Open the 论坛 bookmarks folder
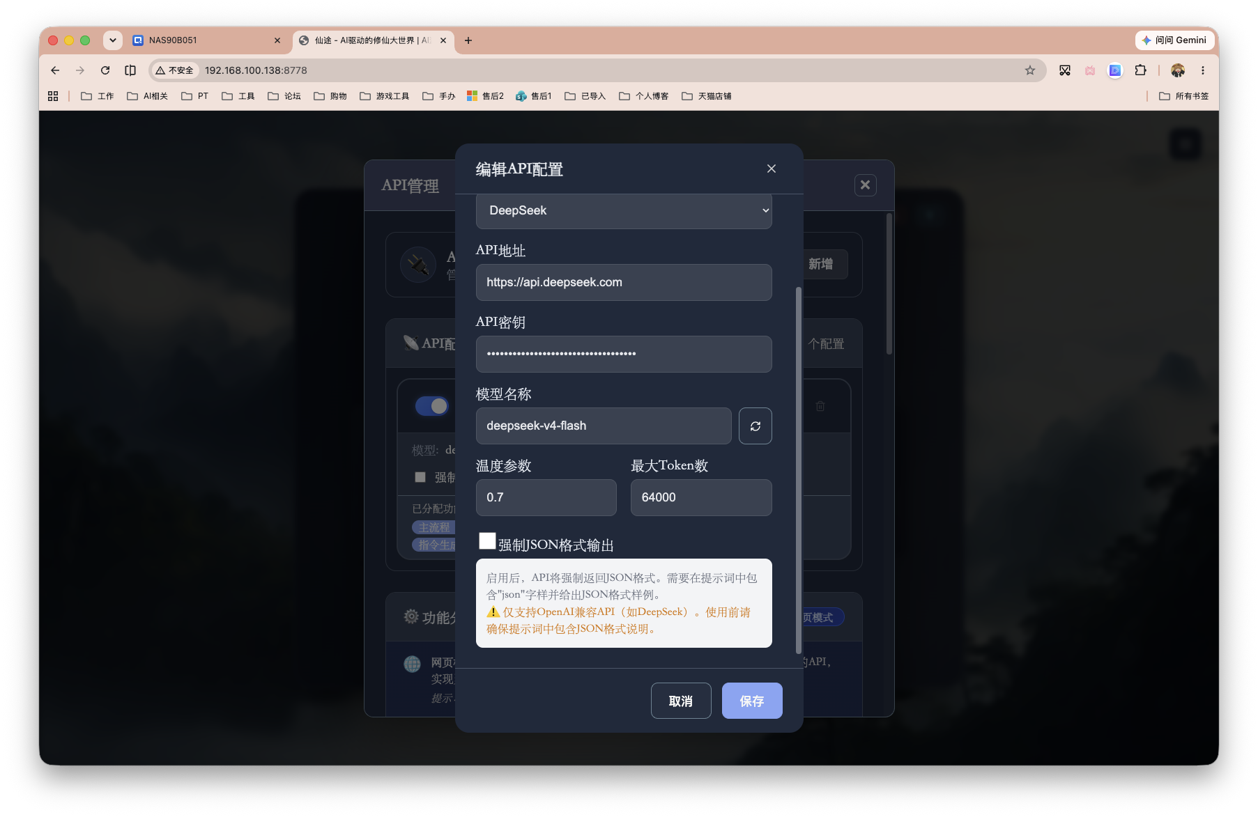 (x=284, y=96)
